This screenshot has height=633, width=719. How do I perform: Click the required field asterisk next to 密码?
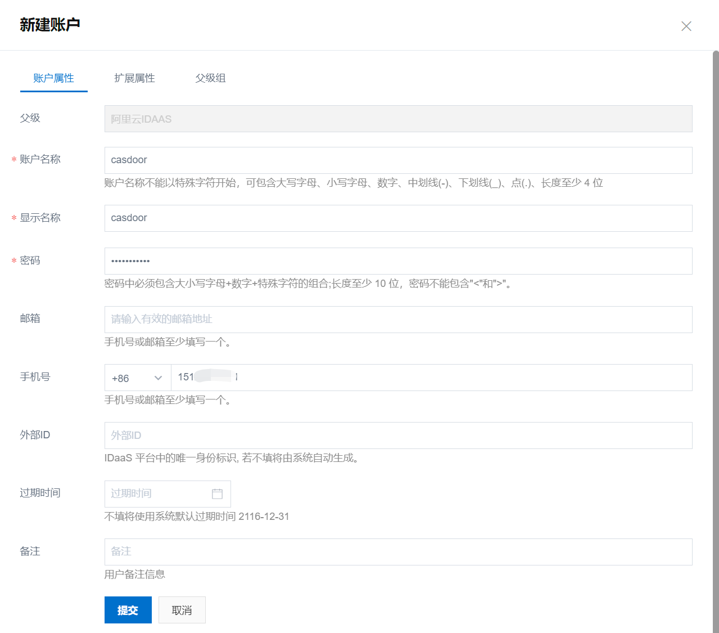pos(13,261)
